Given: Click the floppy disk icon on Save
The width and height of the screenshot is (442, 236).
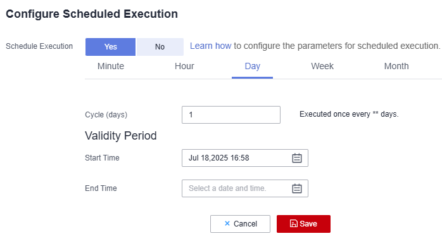Looking at the screenshot, I should (x=294, y=223).
